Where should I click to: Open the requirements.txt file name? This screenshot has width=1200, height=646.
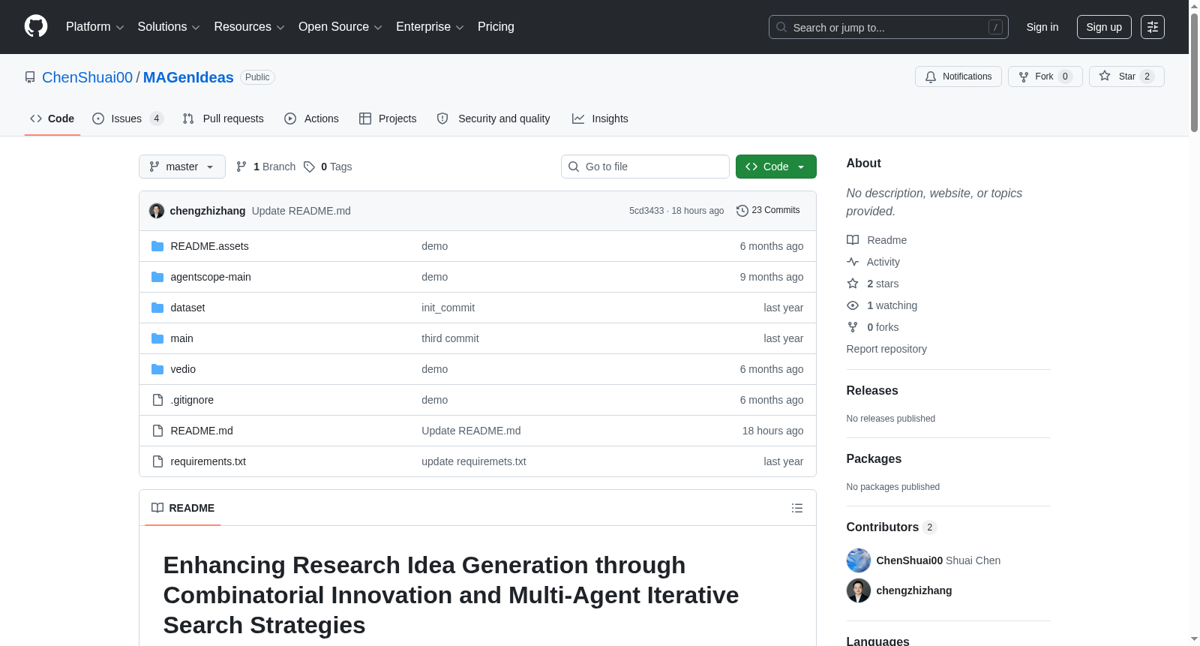[x=208, y=461]
